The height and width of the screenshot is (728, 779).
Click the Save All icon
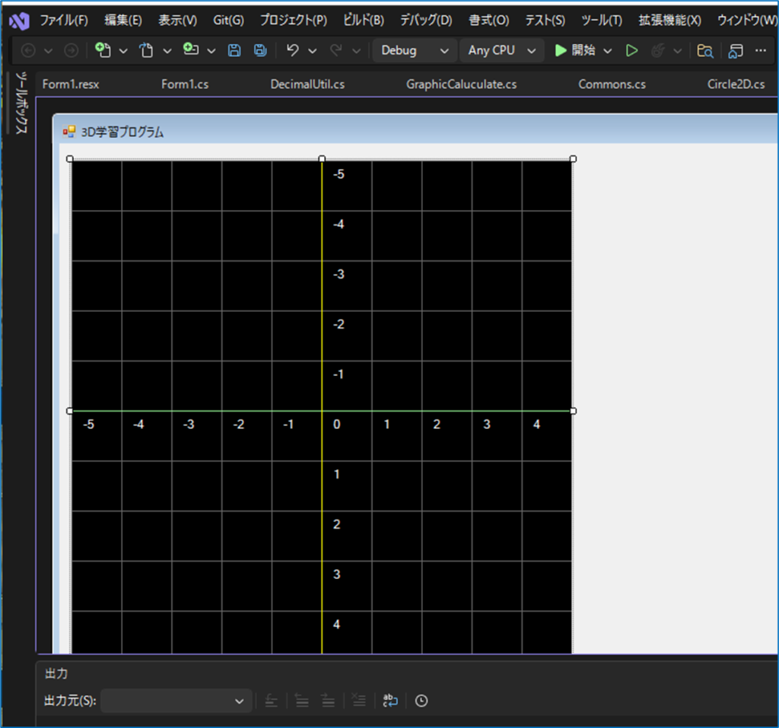[260, 50]
